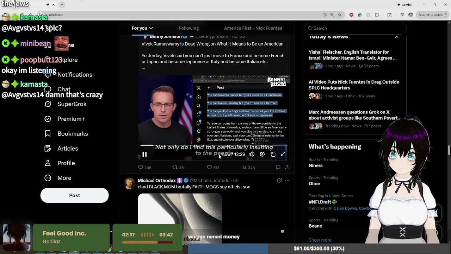Mute the video with speaker icon

[x=252, y=154]
